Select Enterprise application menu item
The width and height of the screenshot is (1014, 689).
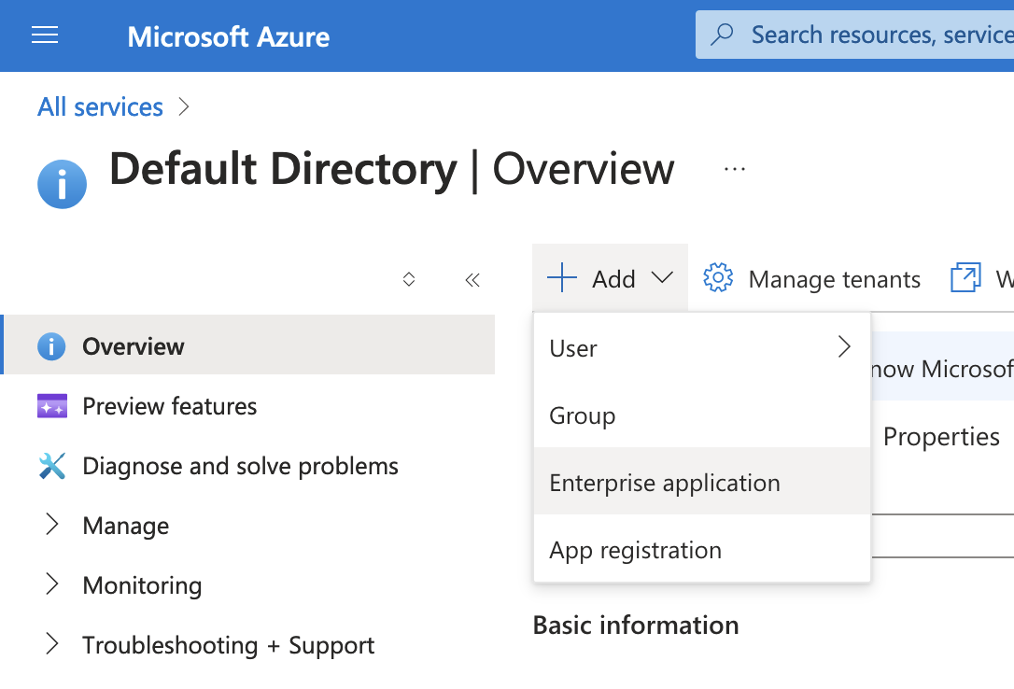tap(701, 481)
